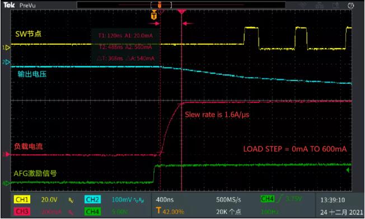Select the second cursor marker at top
365x219 pixels.
(x=181, y=11)
